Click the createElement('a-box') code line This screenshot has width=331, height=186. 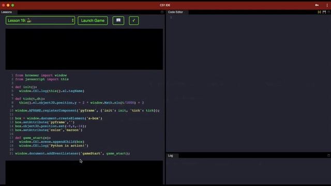point(58,118)
